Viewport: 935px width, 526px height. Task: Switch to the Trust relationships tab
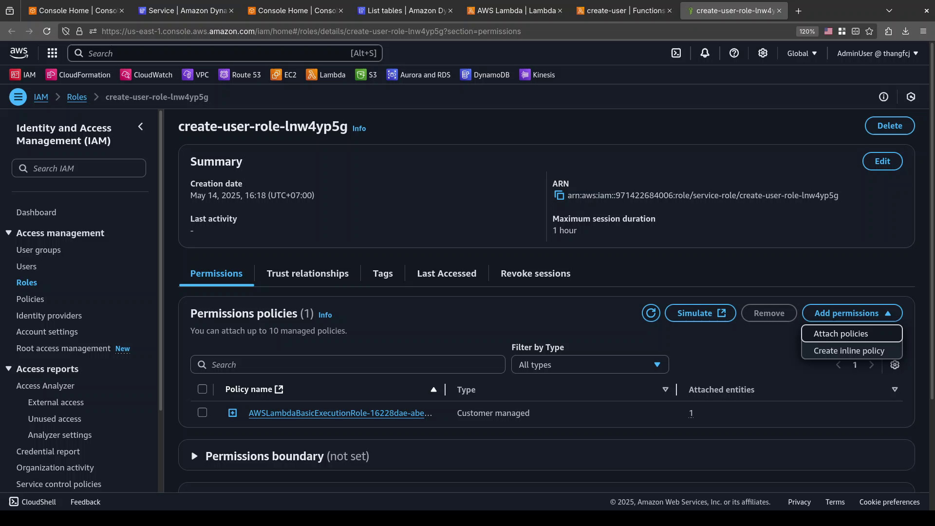click(x=307, y=273)
